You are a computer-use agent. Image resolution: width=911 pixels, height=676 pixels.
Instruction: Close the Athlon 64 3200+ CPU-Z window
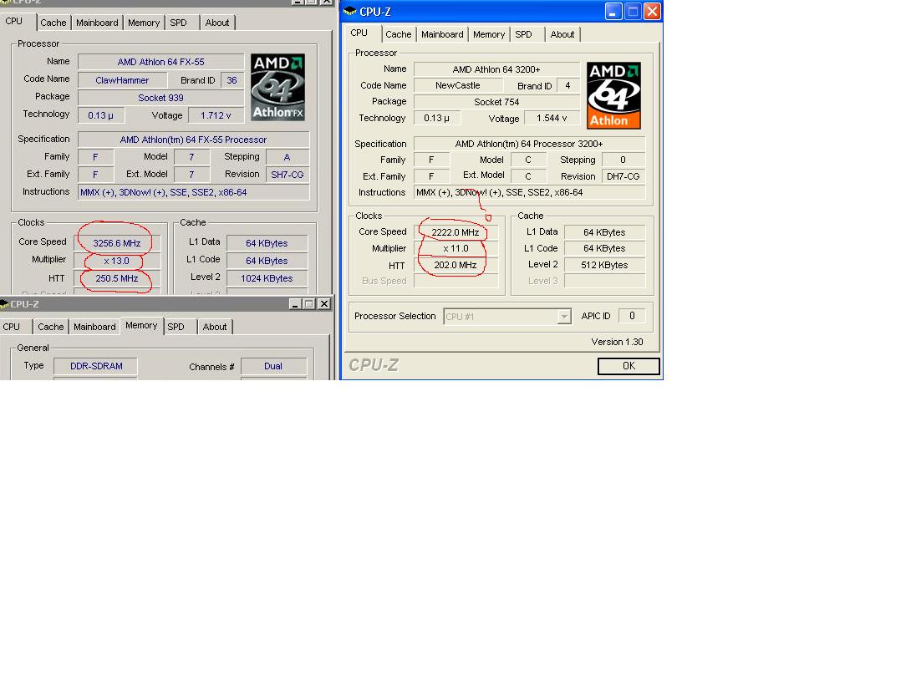point(652,11)
